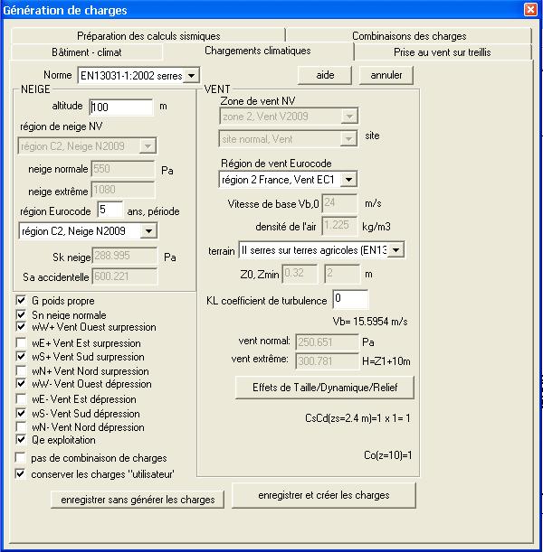This screenshot has width=543, height=552.
Task: Click the Sk neige value field
Action: [124, 256]
